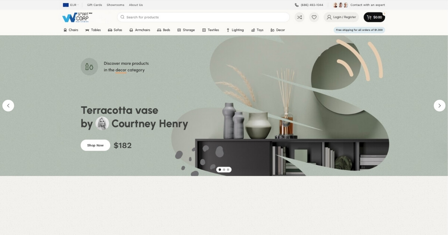Go to the next slide arrow
Image resolution: width=448 pixels, height=235 pixels.
point(439,106)
